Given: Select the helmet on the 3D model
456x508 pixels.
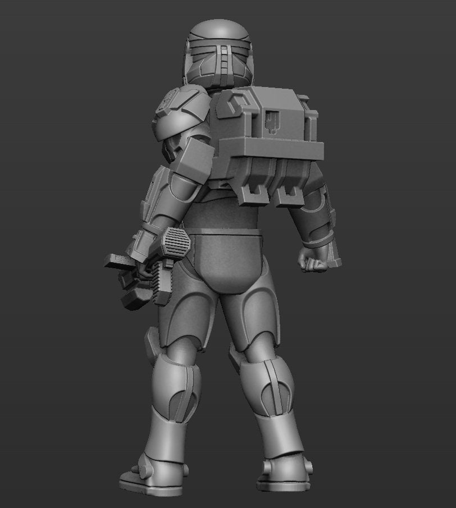Looking at the screenshot, I should [218, 53].
